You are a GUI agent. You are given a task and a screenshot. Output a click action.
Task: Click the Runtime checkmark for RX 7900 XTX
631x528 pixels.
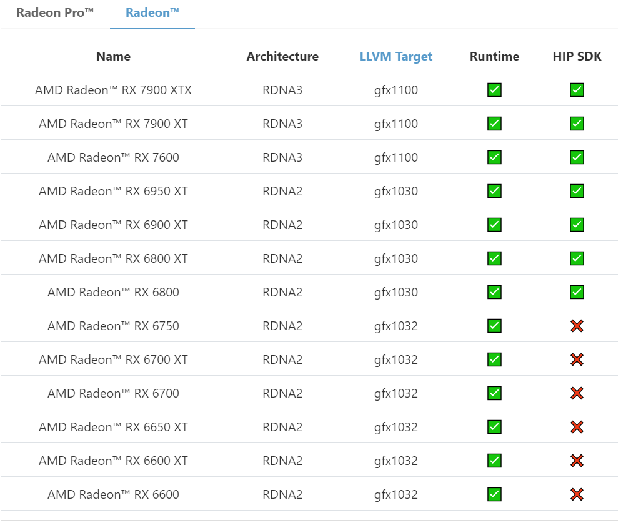coord(495,90)
